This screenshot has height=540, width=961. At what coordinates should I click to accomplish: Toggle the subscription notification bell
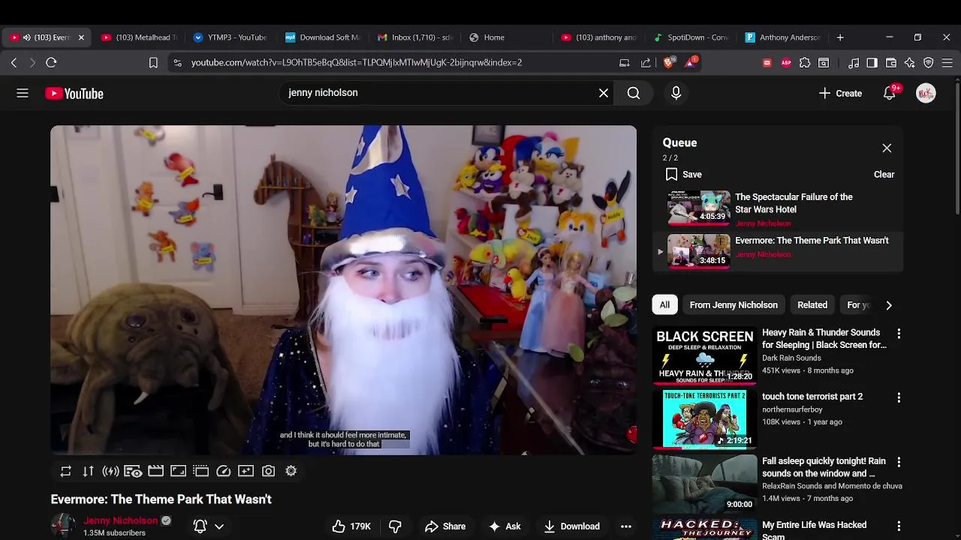pyautogui.click(x=200, y=526)
